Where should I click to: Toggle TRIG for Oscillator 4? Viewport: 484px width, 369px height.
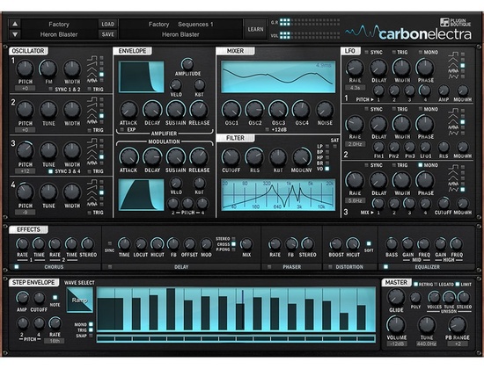[90, 213]
